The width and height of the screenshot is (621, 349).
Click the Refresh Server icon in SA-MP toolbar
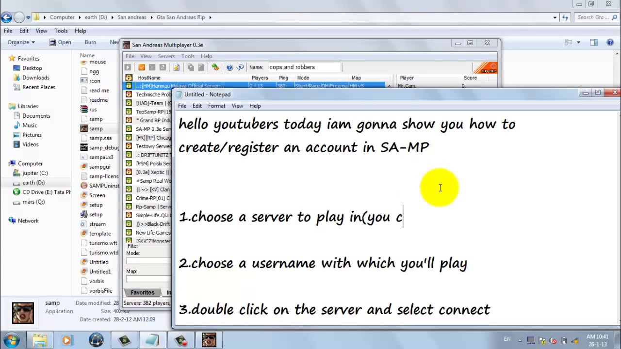(163, 67)
